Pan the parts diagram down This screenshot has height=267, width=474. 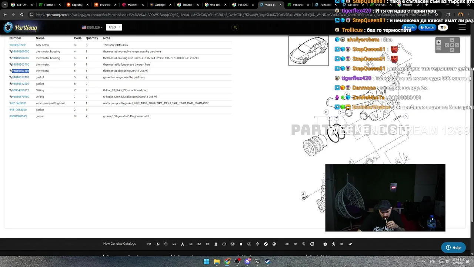[452, 50]
